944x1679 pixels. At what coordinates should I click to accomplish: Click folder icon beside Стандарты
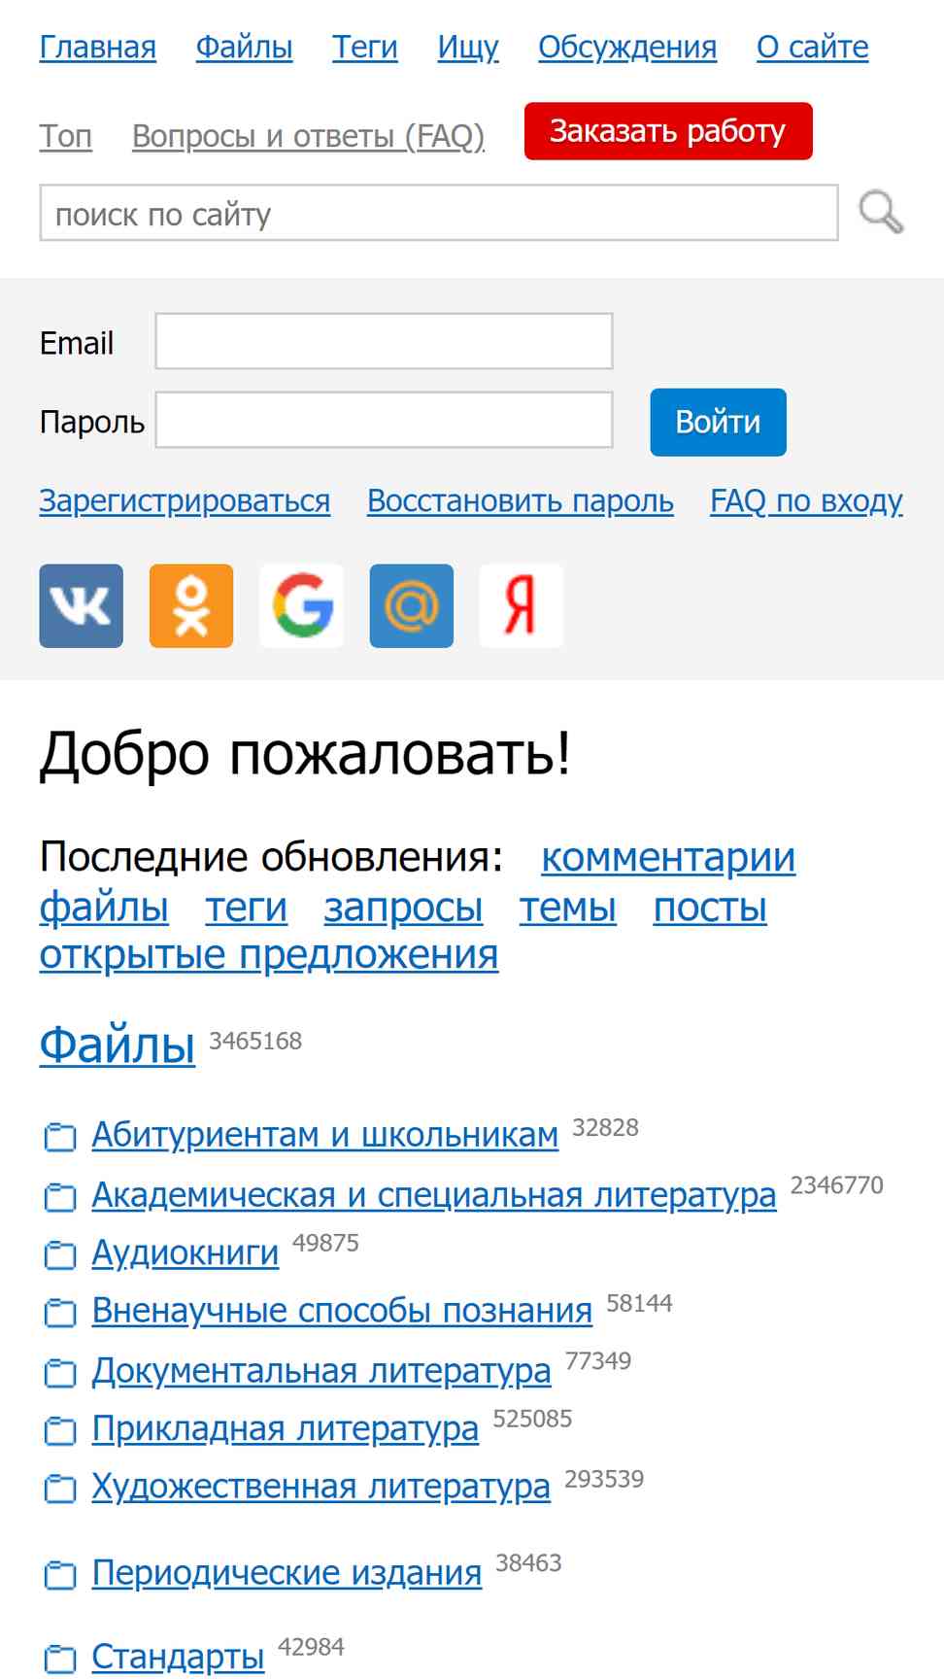tap(60, 1659)
